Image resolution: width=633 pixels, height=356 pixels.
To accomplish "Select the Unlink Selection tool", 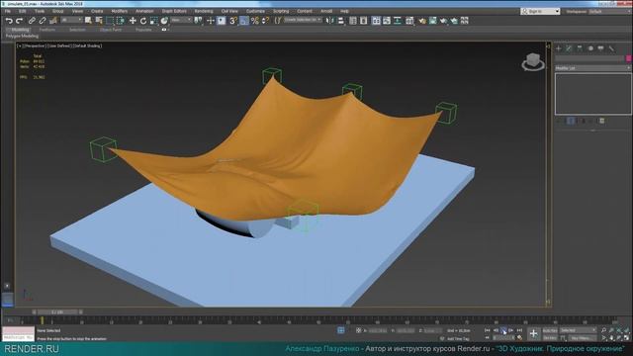I will [42, 21].
